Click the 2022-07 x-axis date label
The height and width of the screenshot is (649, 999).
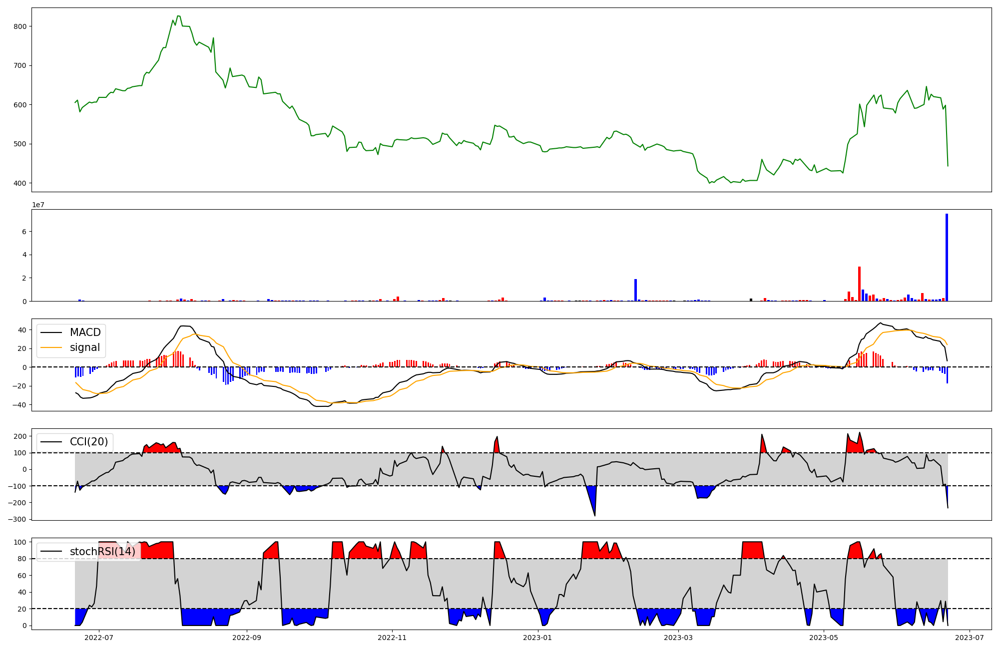99,638
